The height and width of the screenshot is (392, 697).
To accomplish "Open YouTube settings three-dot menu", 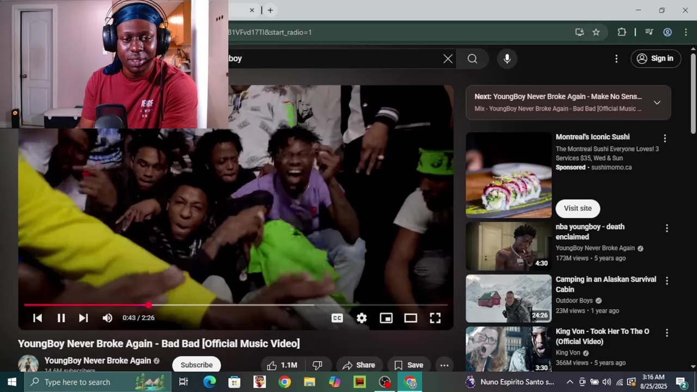I will 616,59.
